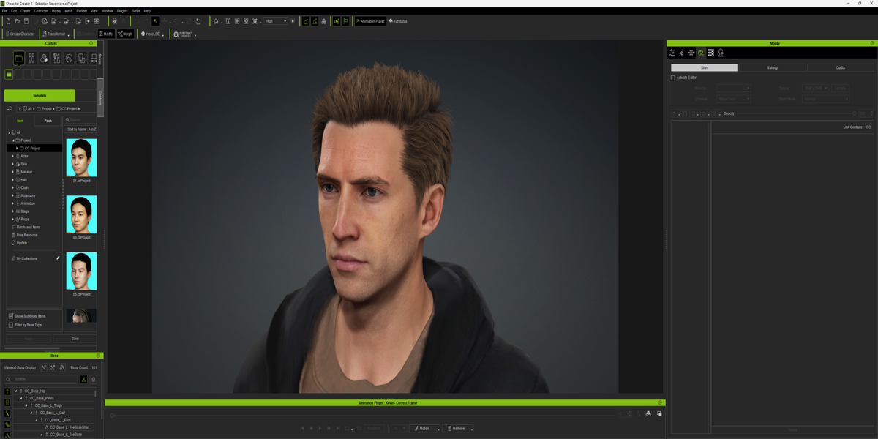Screen dimensions: 878x439
Task: Click the Home view icon
Action: pos(217,21)
